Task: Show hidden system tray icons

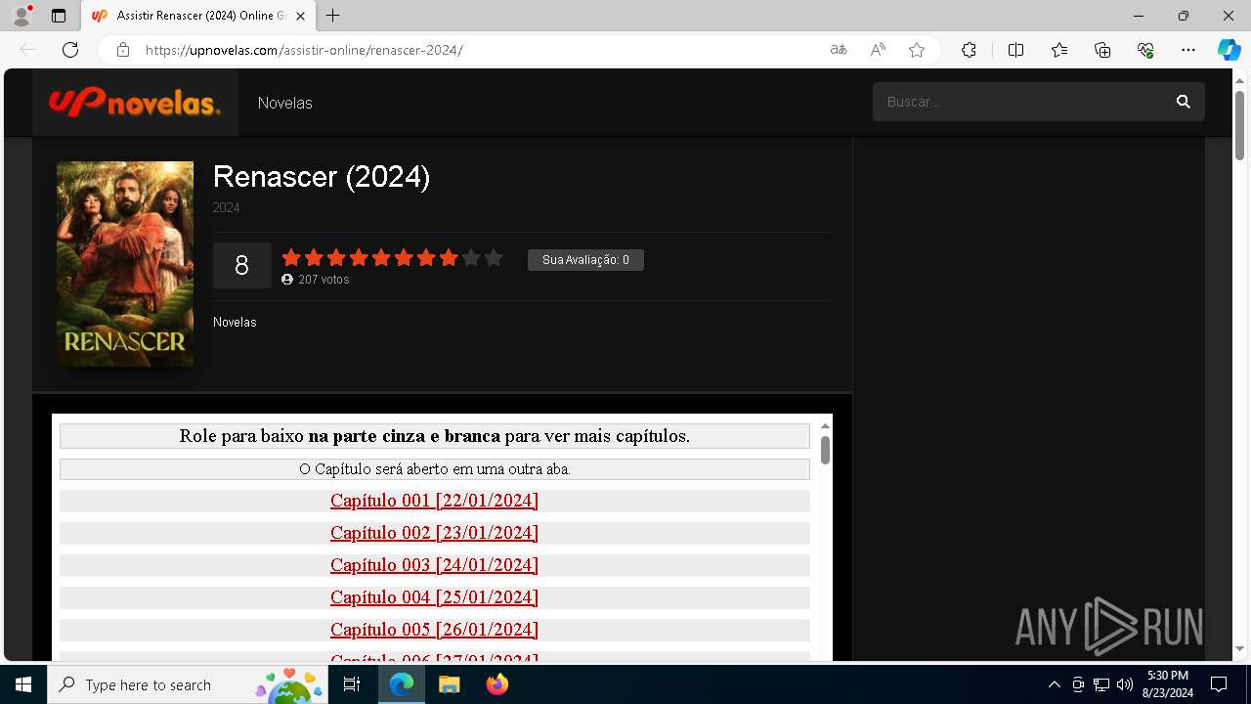Action: coord(1054,684)
